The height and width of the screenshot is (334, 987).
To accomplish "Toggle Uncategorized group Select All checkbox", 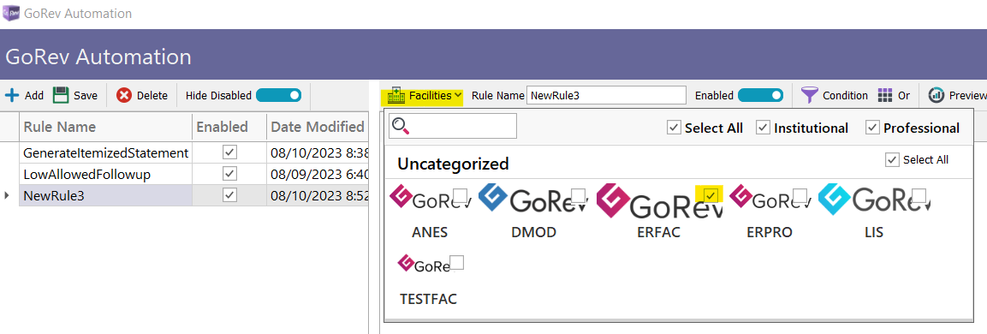I will pos(892,160).
